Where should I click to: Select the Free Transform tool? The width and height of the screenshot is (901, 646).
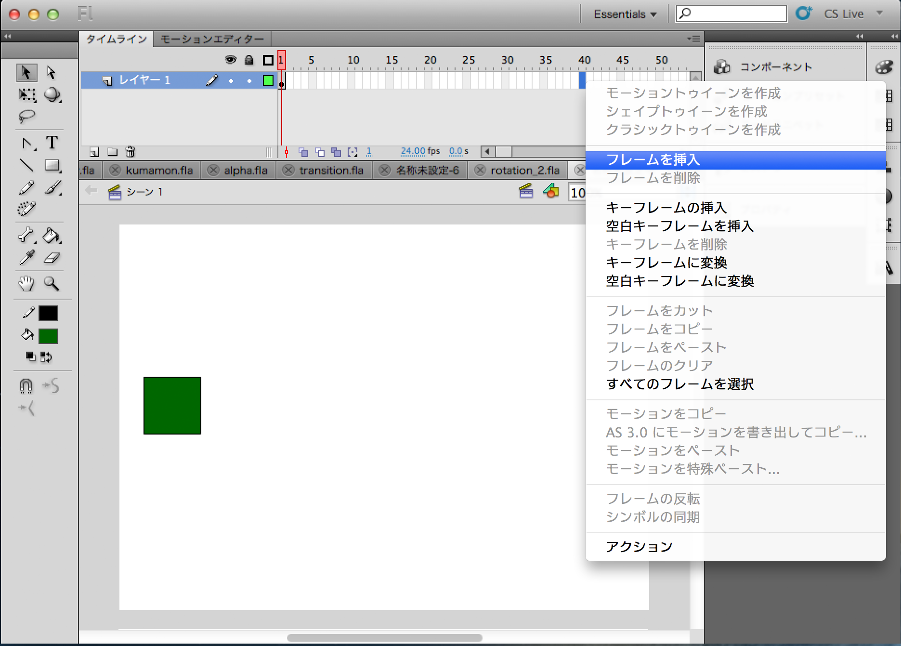[27, 95]
